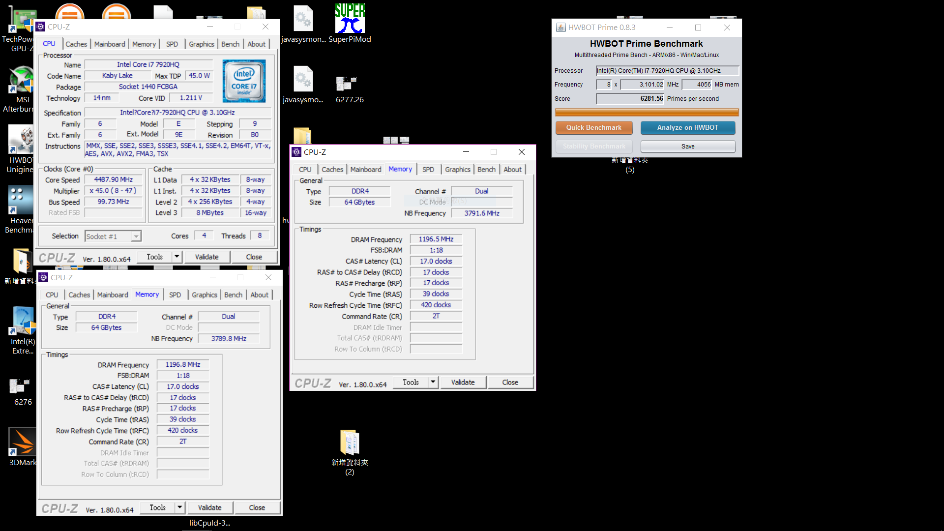944x531 pixels.
Task: Click CPU-Z icon in top-left window title bar
Action: coord(41,27)
